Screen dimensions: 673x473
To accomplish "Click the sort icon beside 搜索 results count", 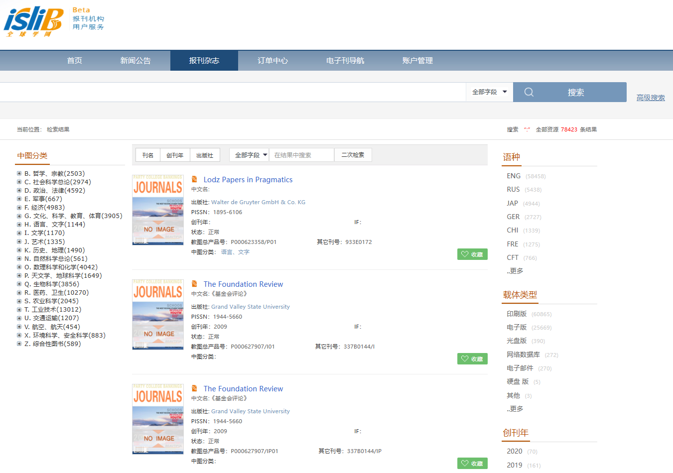I will [x=527, y=129].
